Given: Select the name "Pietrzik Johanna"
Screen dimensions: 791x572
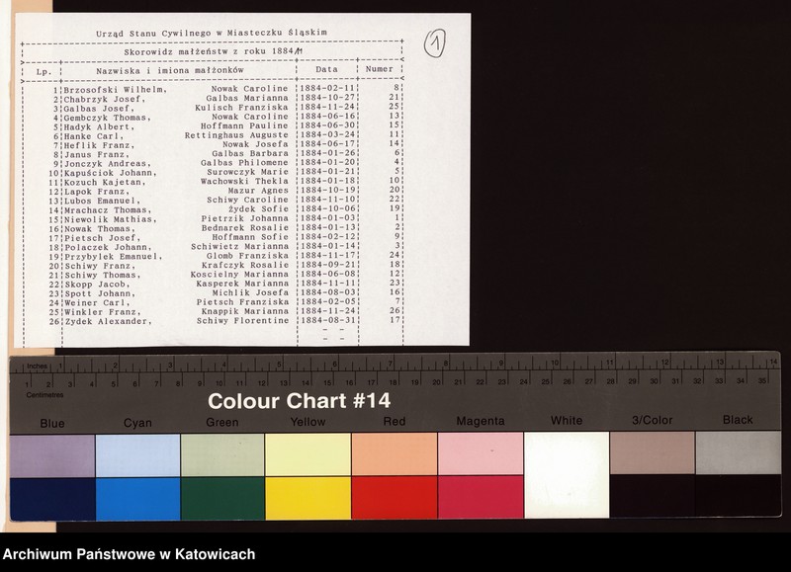Looking at the screenshot, I should [244, 218].
